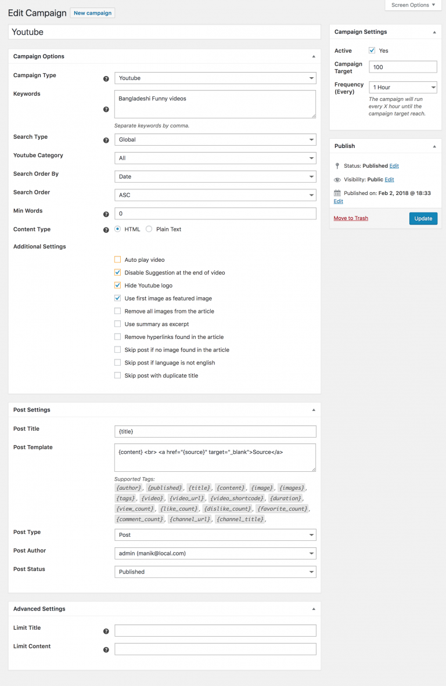The image size is (446, 686).
Task: Click the eye icon next to Visibility
Action: coord(337,180)
